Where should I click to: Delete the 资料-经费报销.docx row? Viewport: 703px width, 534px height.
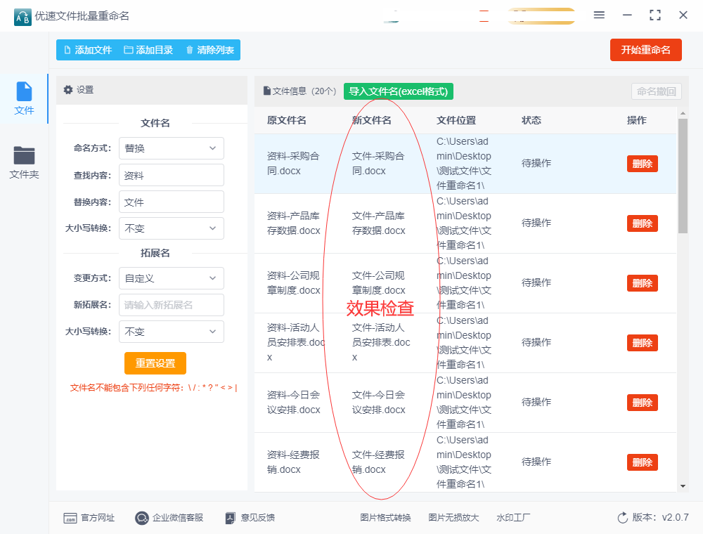642,462
